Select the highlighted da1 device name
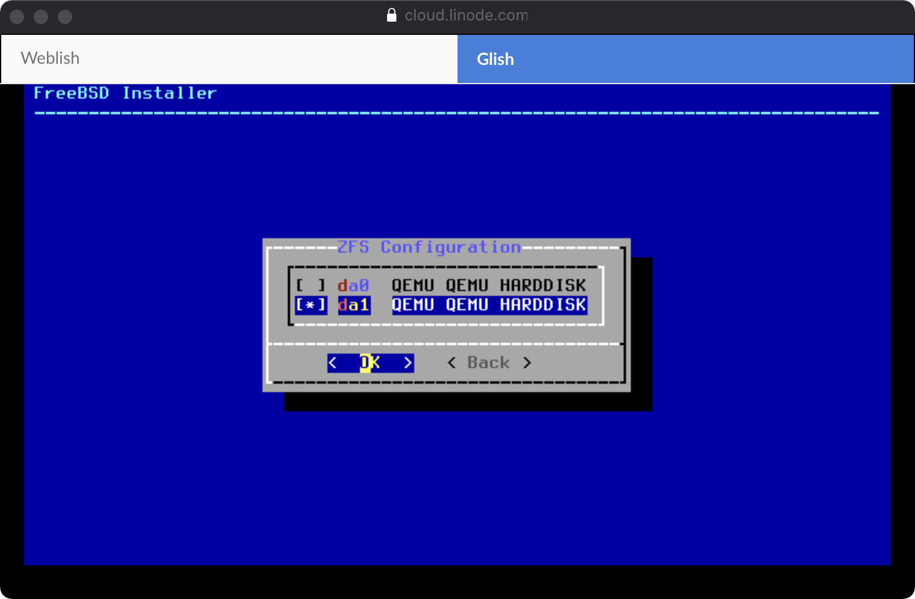Screen dimensions: 915x599 coord(353,305)
